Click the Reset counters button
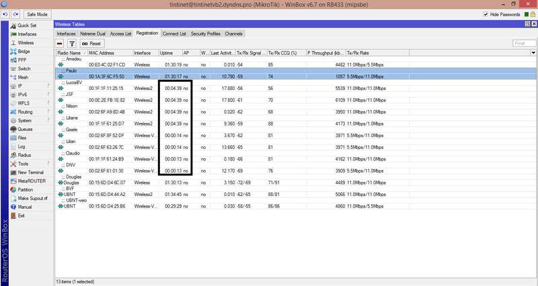538x286 pixels. [92, 44]
